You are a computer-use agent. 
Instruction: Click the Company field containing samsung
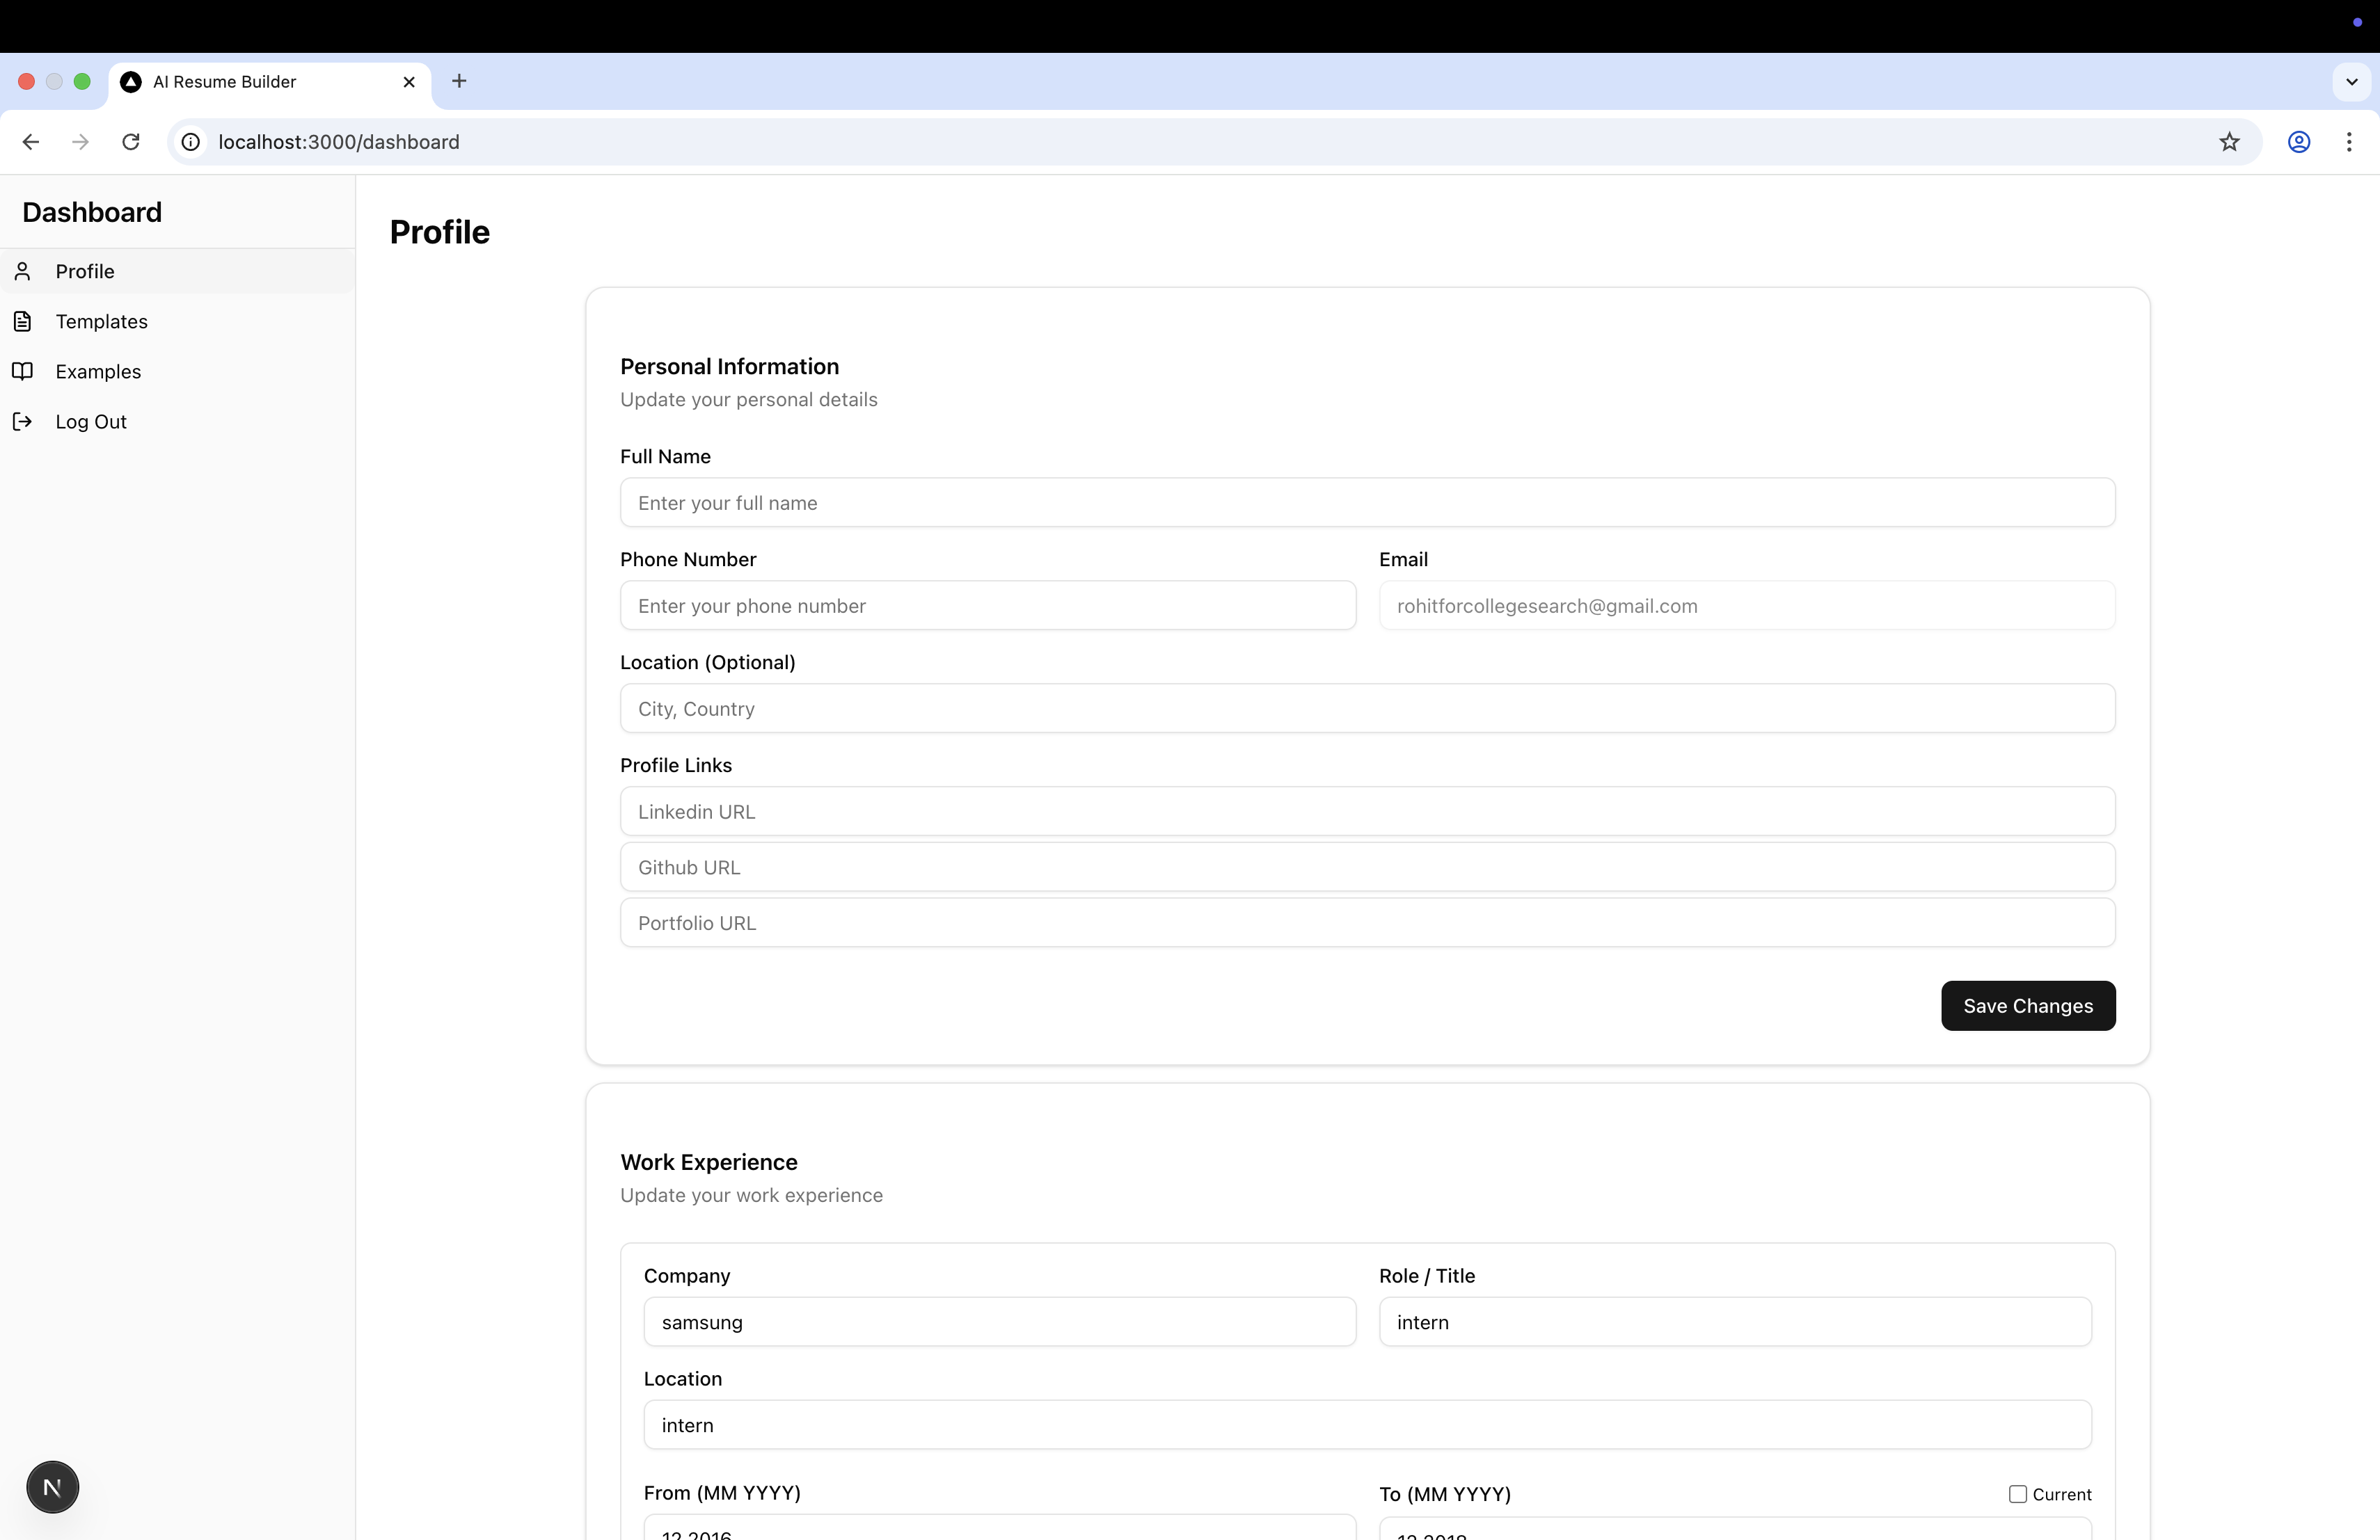999,1322
